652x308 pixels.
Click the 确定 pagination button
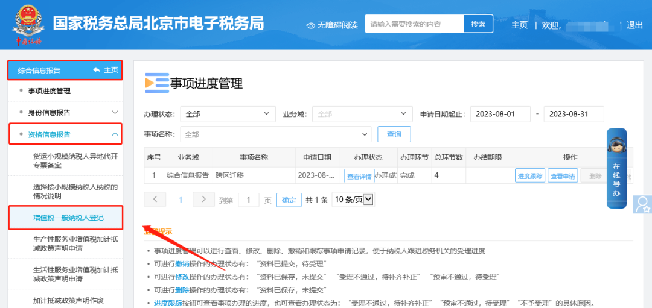point(289,200)
